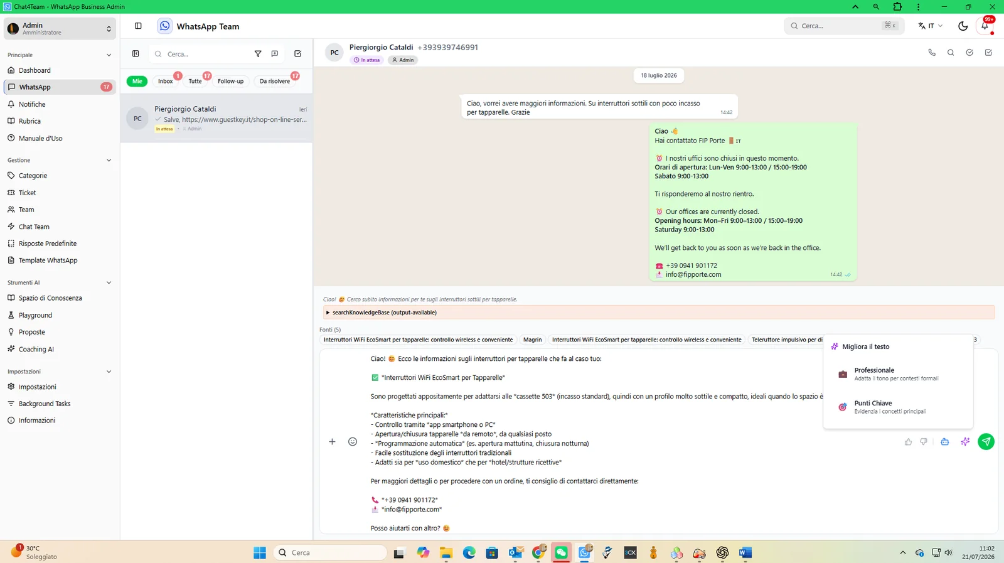
Task: Start a phone call with Piergiorgio Cataldi
Action: tap(932, 53)
